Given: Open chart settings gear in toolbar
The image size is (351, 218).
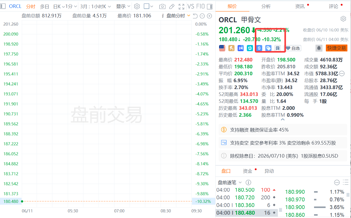Looking at the screenshot, I should pos(137,6).
